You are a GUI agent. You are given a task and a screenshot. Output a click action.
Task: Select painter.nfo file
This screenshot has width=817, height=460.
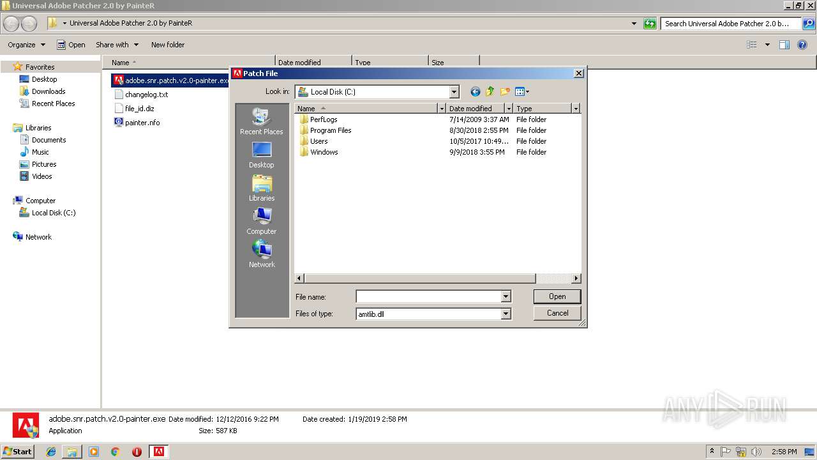pos(137,123)
